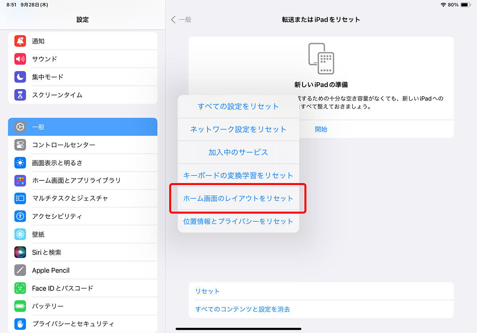477x333 pixels.
Task: Go back to 一般 with the chevron
Action: (181, 19)
